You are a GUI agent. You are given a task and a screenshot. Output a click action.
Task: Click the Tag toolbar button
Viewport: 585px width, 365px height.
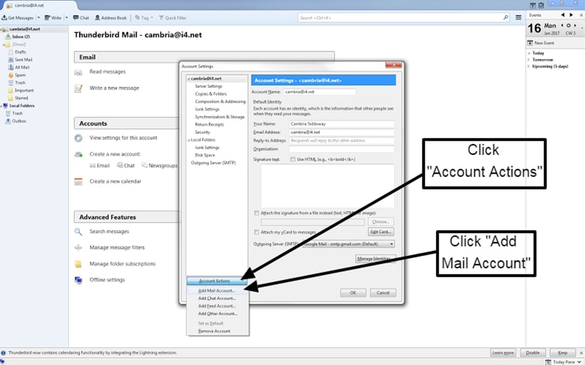[x=142, y=18]
